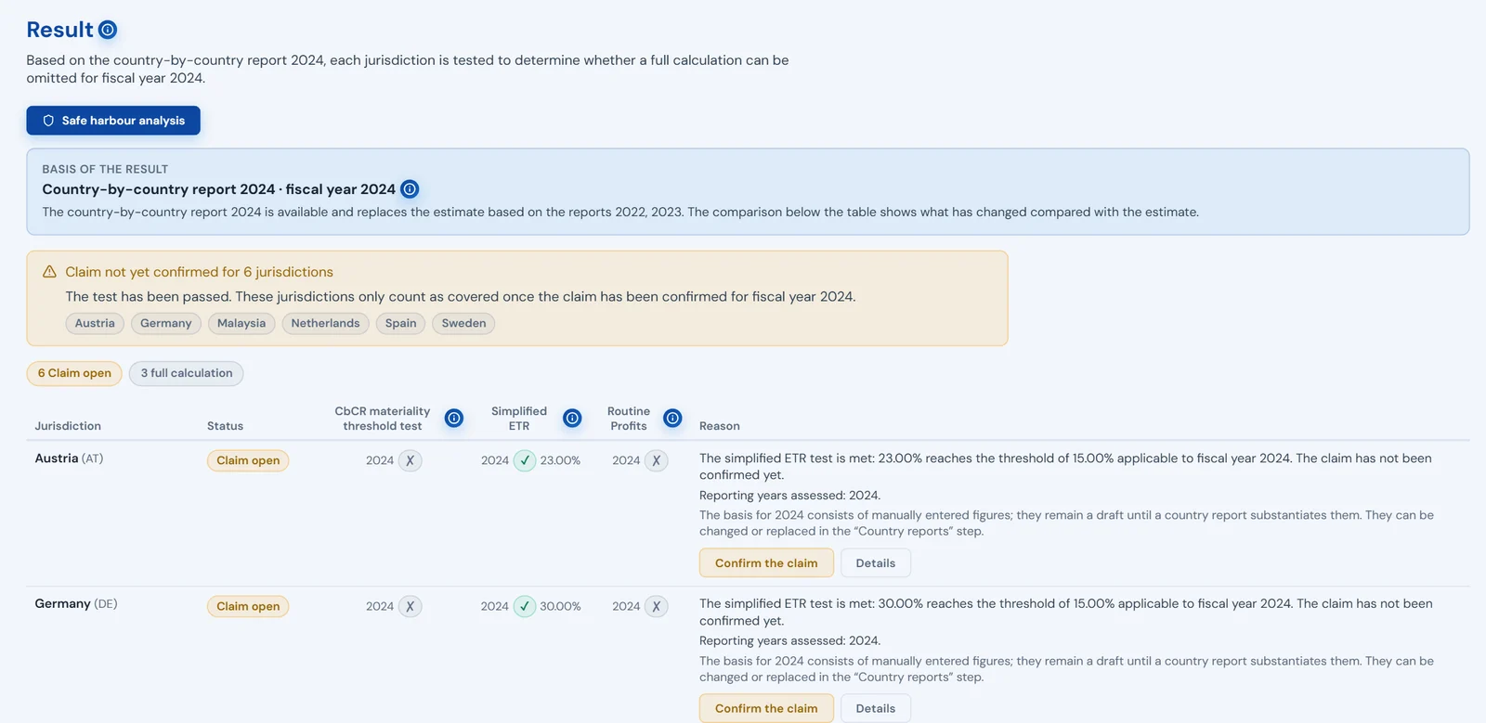Click 'Claim not yet confirmed for 6 jurisdictions' title
This screenshot has width=1486, height=723.
pyautogui.click(x=199, y=272)
